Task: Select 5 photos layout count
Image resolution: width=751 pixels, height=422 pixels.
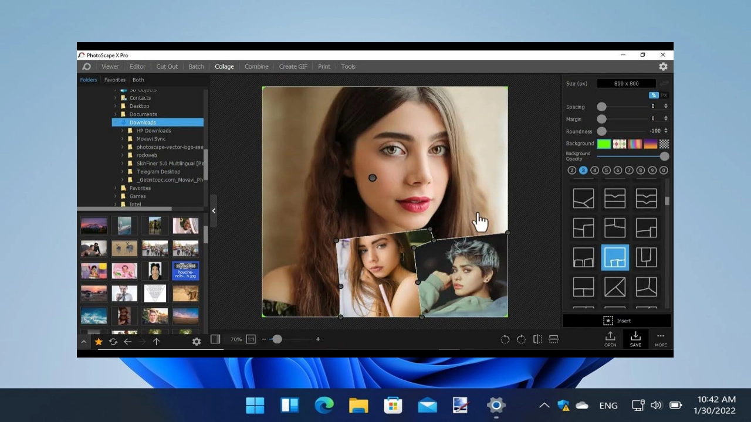Action: pos(606,171)
